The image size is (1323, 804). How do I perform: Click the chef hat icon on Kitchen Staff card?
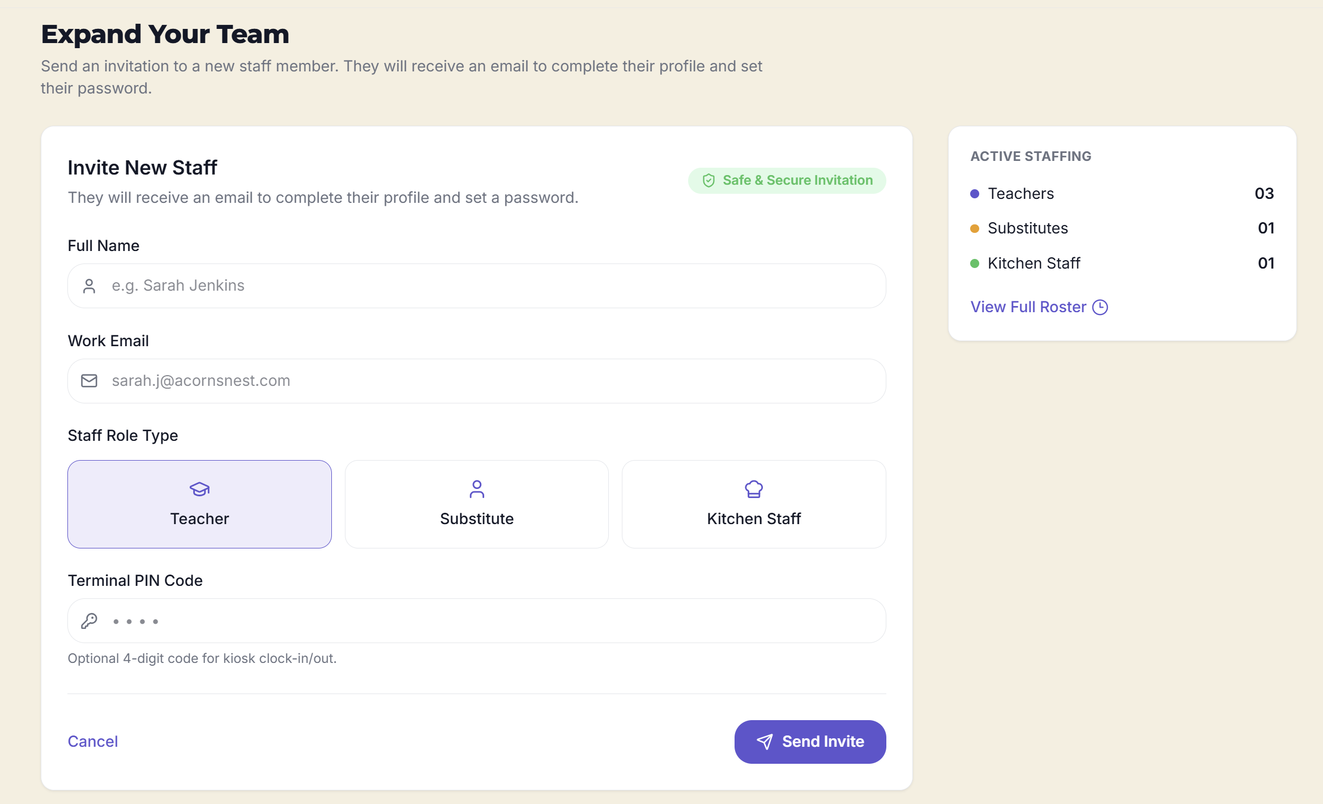click(754, 489)
